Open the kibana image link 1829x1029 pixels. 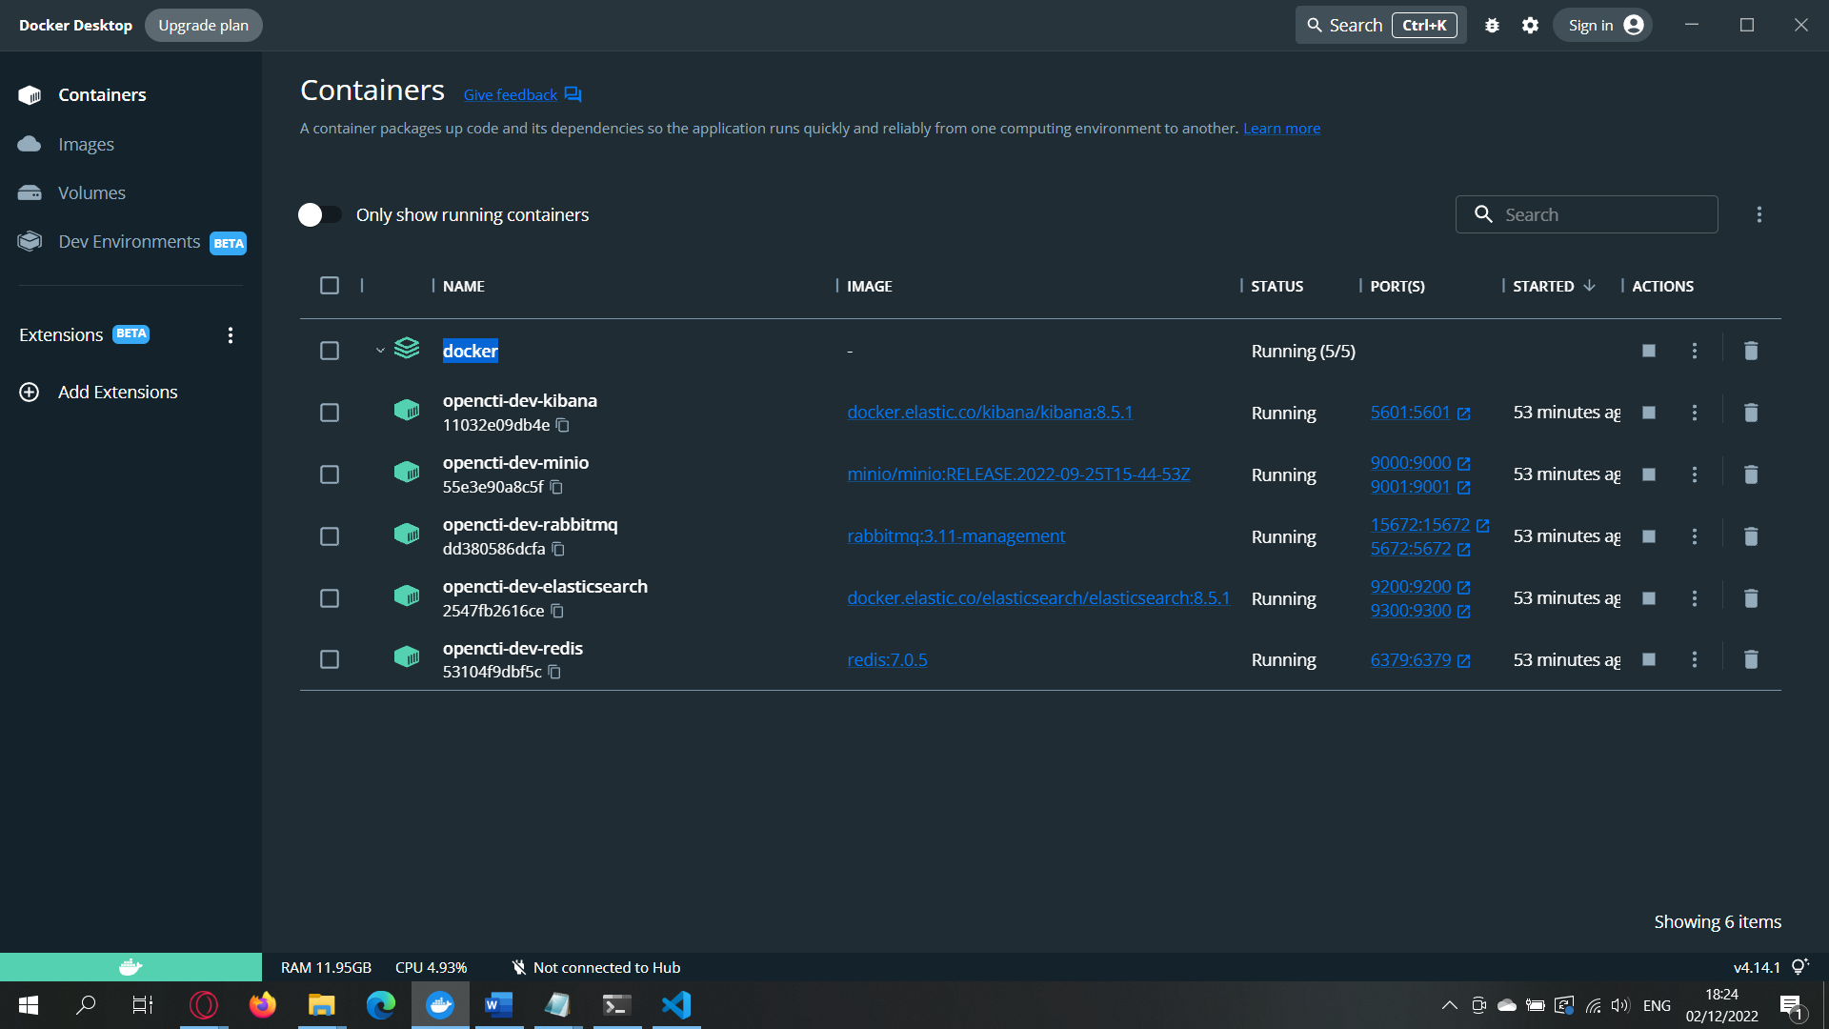pos(990,413)
